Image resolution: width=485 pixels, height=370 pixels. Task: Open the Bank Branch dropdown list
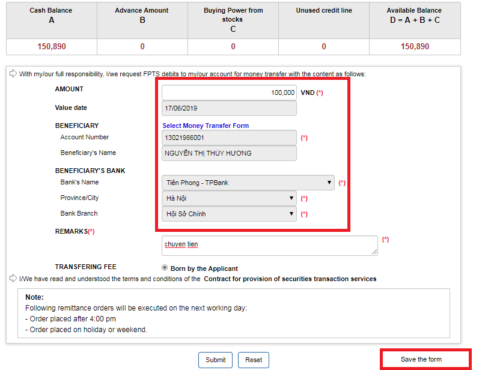pyautogui.click(x=229, y=214)
